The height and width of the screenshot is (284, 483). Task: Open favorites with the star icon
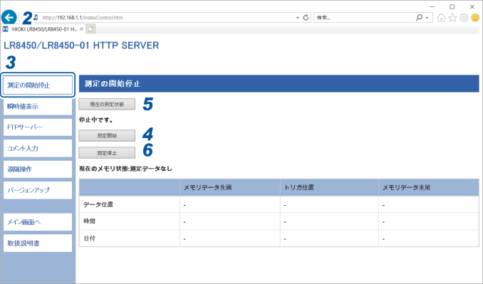tap(452, 18)
